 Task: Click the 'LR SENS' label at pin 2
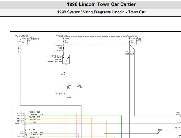point(20,116)
